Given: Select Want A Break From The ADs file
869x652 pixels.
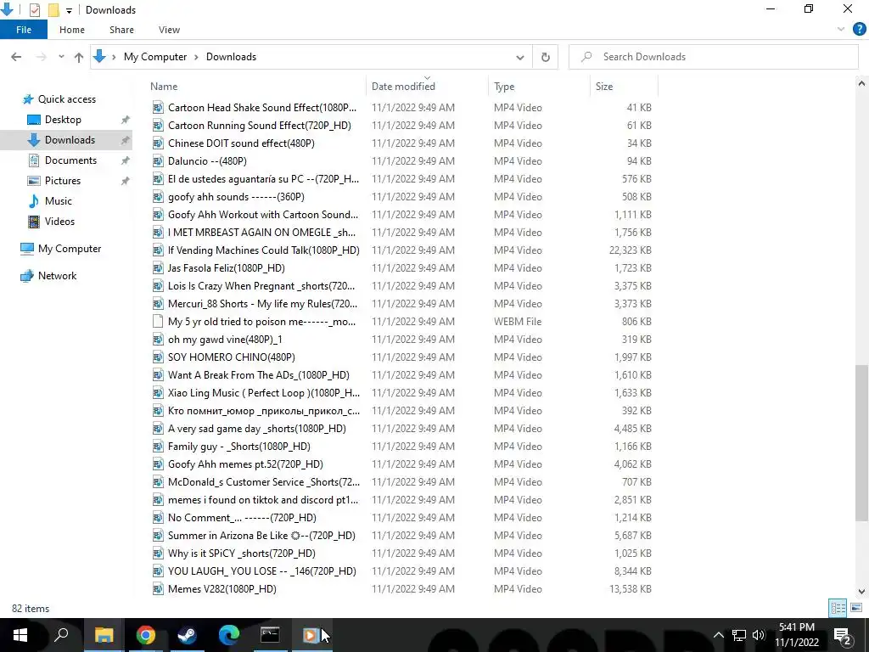Looking at the screenshot, I should coord(259,374).
